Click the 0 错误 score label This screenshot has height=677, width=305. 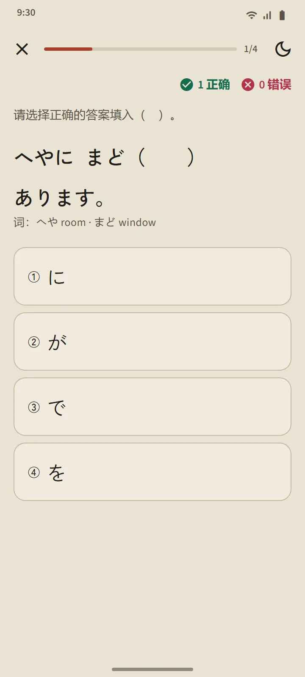[275, 85]
